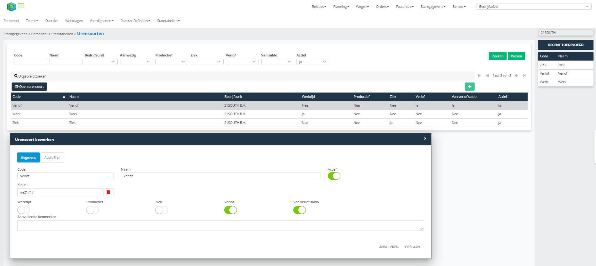Add a new urensoort with plus button
This screenshot has height=266, width=596.
point(470,87)
